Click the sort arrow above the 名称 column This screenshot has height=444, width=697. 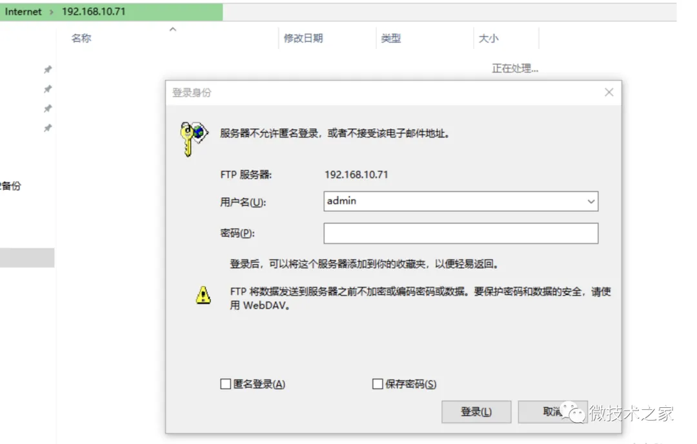[172, 30]
